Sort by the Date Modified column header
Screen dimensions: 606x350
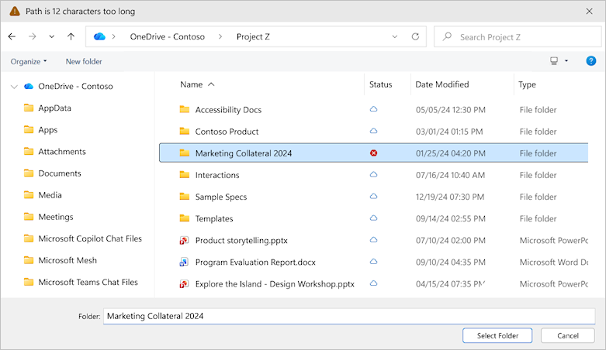point(442,84)
